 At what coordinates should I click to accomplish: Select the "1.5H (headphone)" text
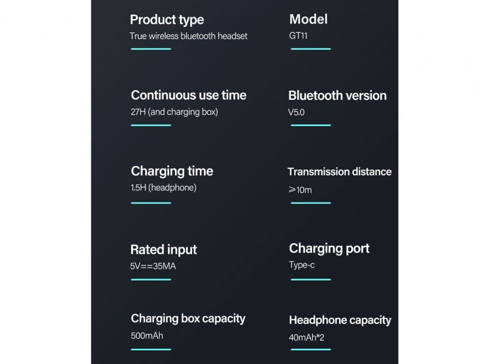[163, 188]
